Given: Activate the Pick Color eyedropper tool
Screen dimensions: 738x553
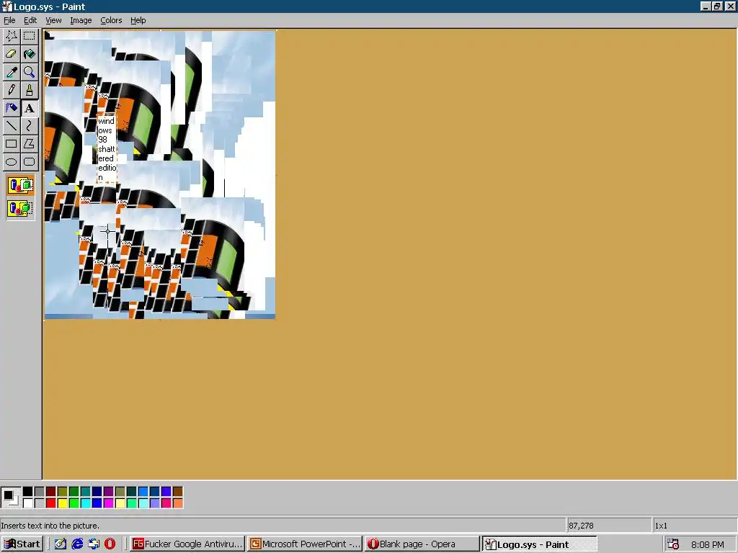Looking at the screenshot, I should [x=12, y=72].
